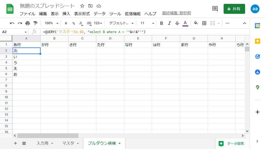Add a new sheet with plus
The image size is (265, 149).
(x=15, y=143)
